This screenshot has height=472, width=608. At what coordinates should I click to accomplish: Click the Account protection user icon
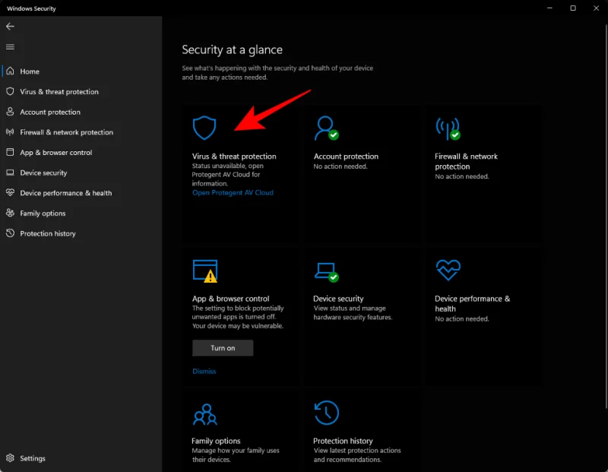325,126
